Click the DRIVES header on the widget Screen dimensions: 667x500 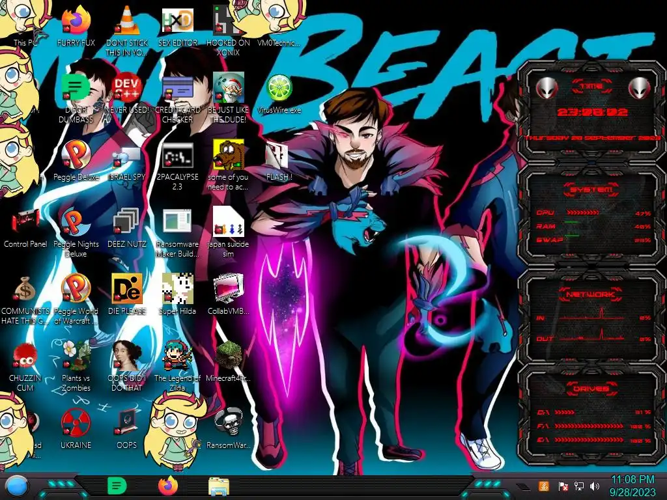[x=591, y=389]
